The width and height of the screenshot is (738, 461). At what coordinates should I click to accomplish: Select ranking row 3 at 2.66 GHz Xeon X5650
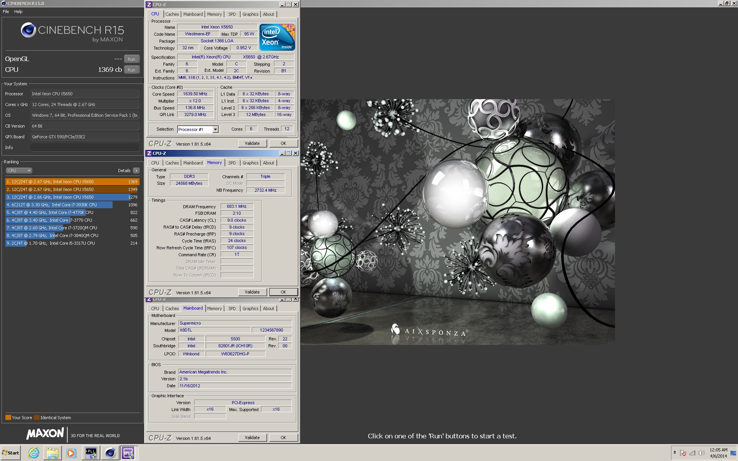(x=72, y=197)
